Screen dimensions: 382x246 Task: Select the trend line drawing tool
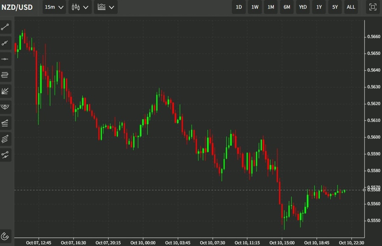6,27
